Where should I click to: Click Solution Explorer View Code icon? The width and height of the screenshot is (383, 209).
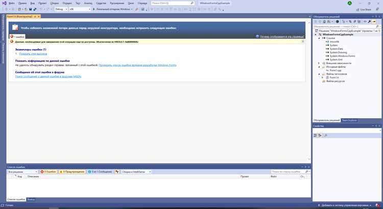[365, 21]
